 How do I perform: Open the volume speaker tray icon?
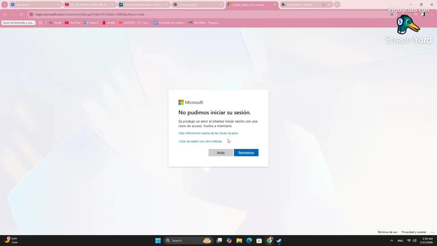click(x=414, y=241)
